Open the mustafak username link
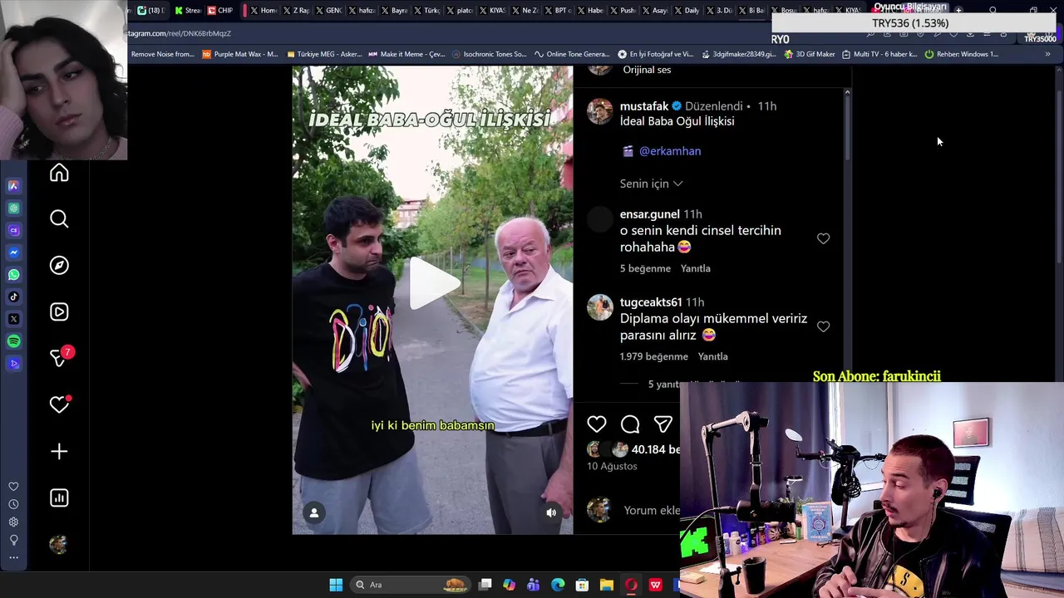The image size is (1064, 598). coord(644,106)
